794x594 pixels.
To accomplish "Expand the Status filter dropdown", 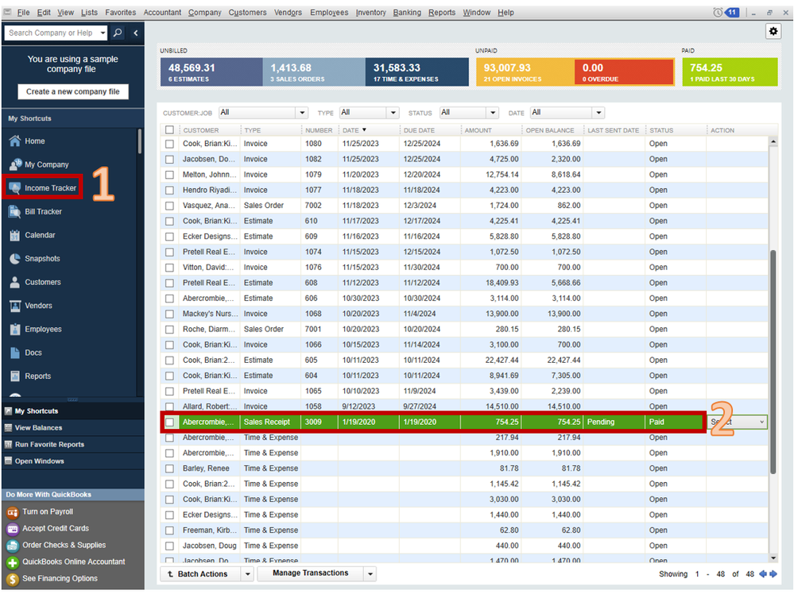I will (x=493, y=112).
